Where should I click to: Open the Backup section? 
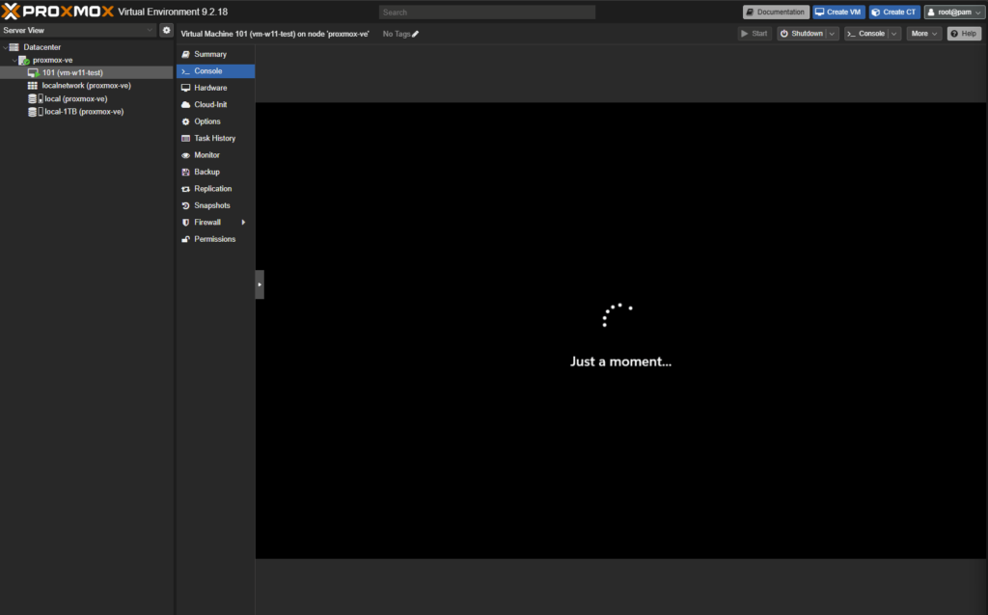coord(215,172)
